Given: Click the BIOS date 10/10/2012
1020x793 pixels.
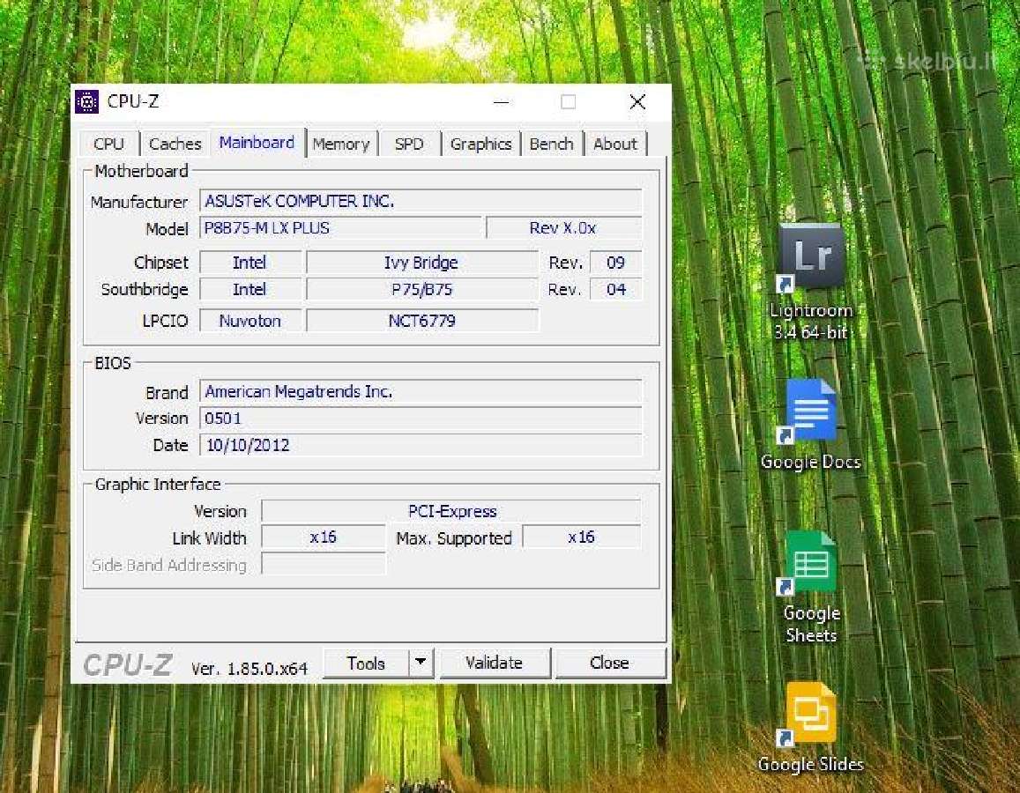Looking at the screenshot, I should click(421, 445).
